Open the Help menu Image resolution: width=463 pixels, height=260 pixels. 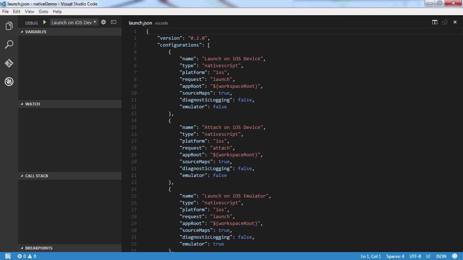[57, 12]
